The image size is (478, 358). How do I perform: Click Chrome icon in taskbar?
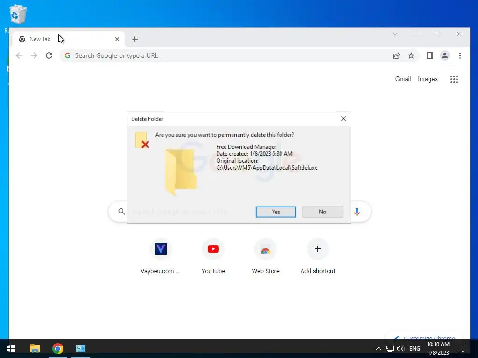pyautogui.click(x=57, y=349)
